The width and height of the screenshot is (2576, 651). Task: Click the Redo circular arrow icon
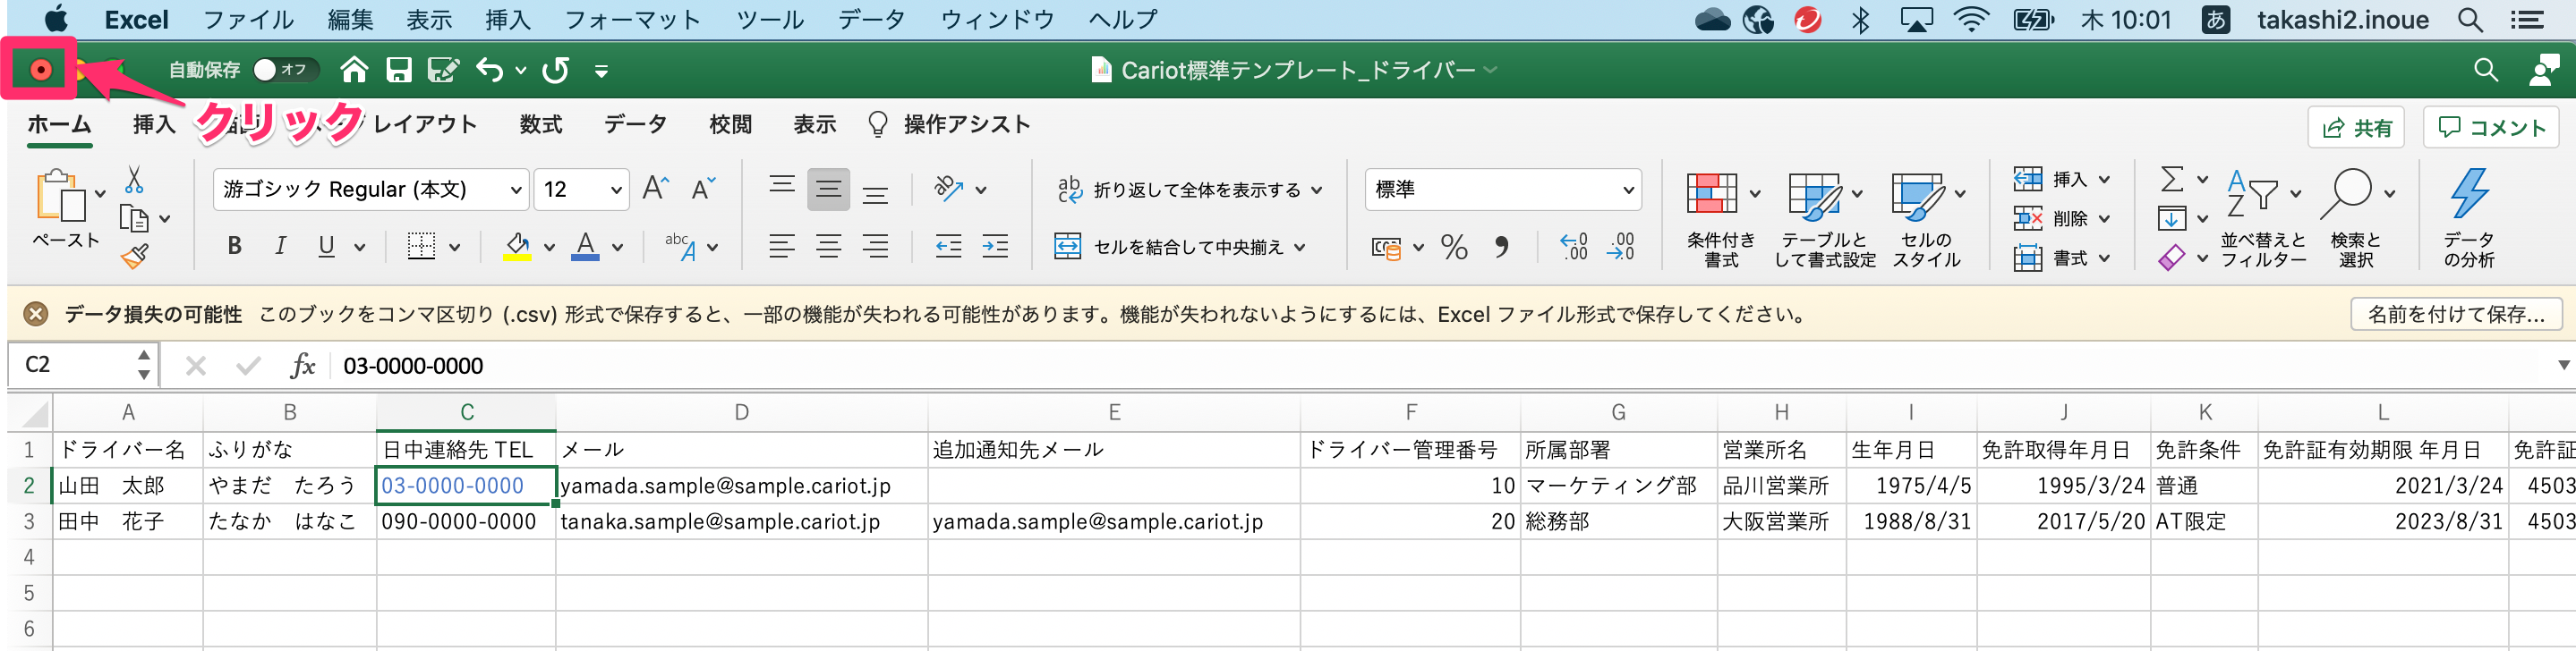pos(555,70)
